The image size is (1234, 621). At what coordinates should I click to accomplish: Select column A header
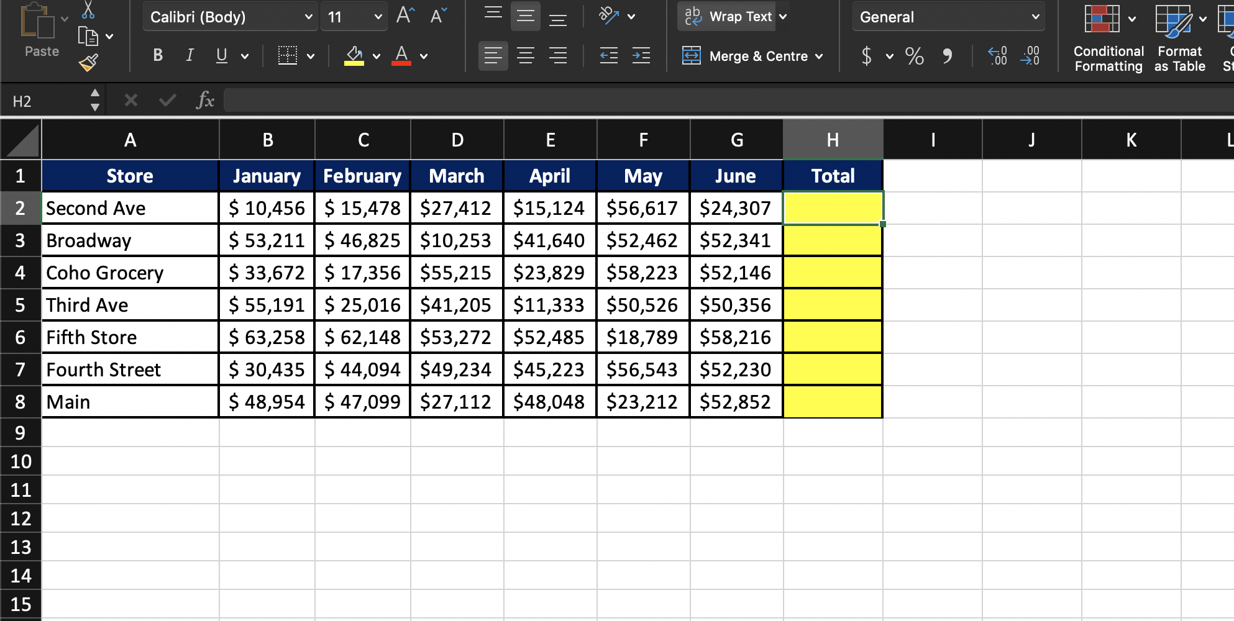coord(130,140)
